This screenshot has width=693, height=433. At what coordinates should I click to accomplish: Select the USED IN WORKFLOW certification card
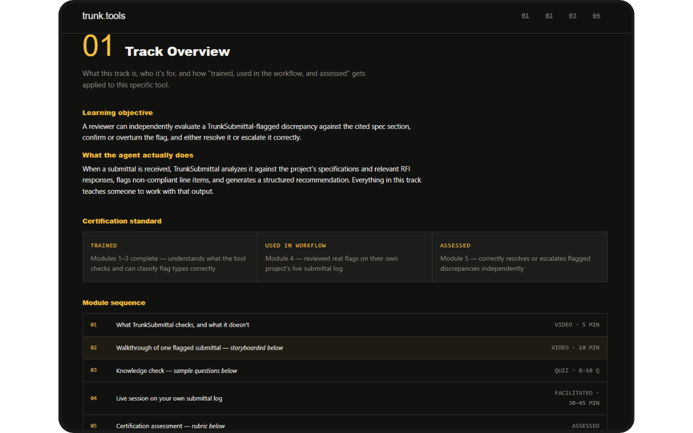[345, 257]
